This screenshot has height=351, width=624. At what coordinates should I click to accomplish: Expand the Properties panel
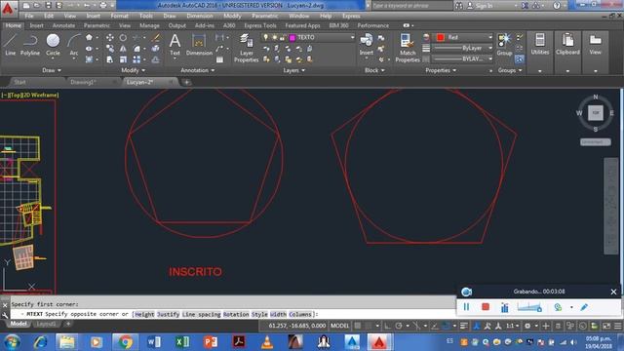[x=441, y=70]
